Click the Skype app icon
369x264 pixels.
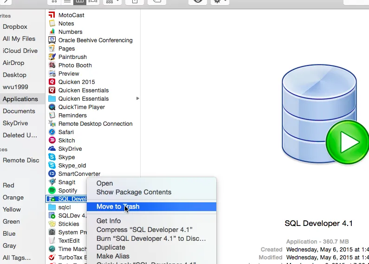(52, 157)
